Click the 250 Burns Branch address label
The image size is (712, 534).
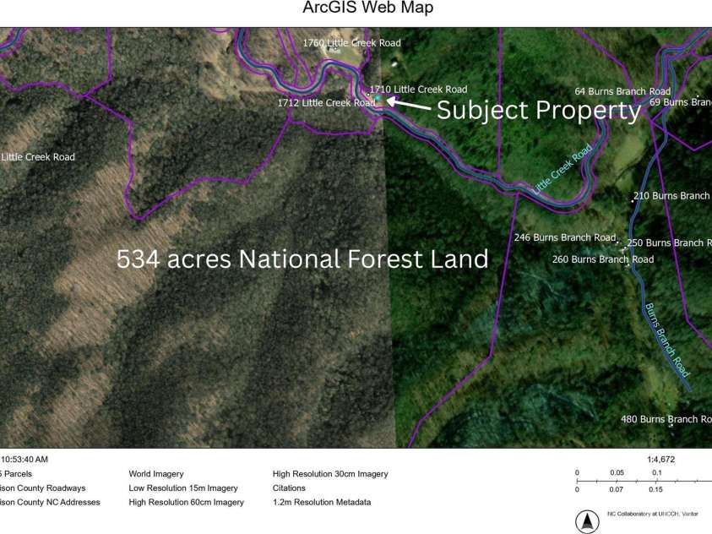coord(669,243)
